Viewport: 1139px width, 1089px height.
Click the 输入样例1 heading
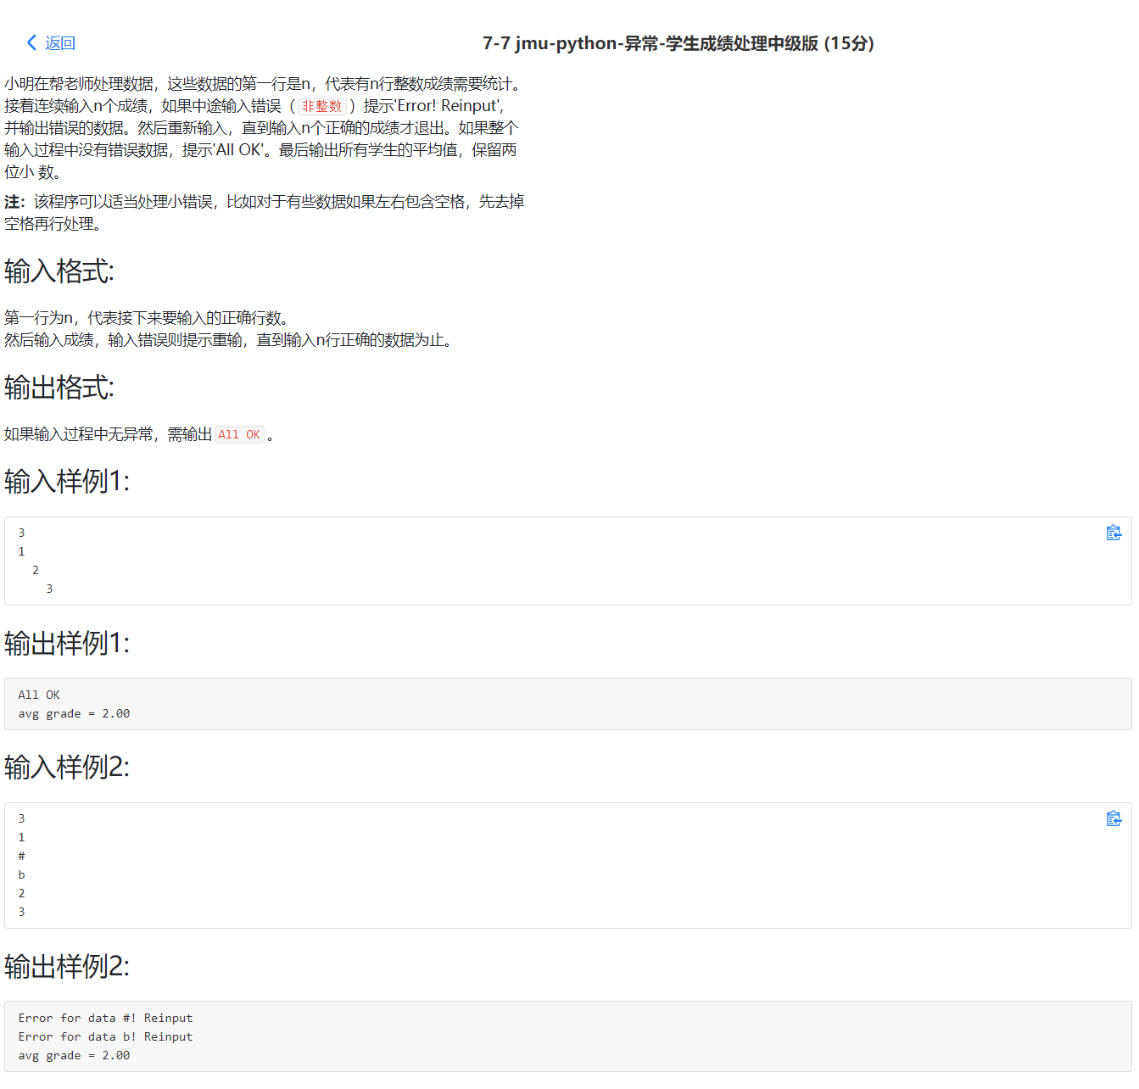(65, 482)
